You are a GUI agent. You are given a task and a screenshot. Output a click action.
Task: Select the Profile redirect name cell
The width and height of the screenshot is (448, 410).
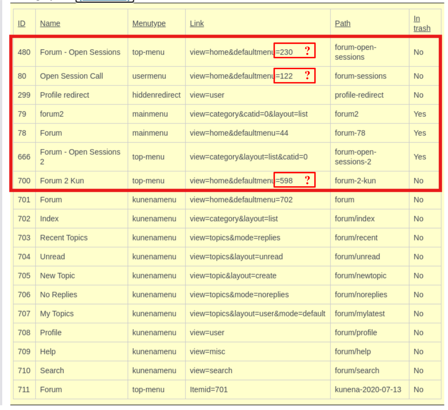click(x=64, y=95)
